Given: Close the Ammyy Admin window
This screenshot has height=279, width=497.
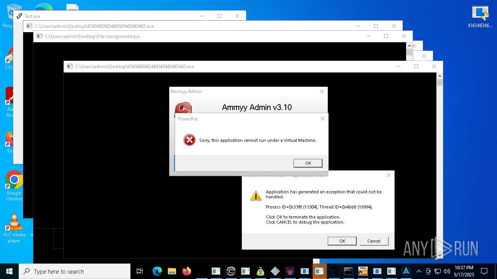Looking at the screenshot, I should point(321,91).
